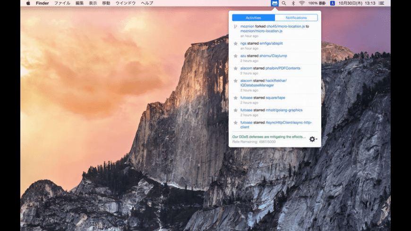Click the Rate Remaining 4987/5000 text
Viewport: 411px width, 231px height.
coord(254,142)
